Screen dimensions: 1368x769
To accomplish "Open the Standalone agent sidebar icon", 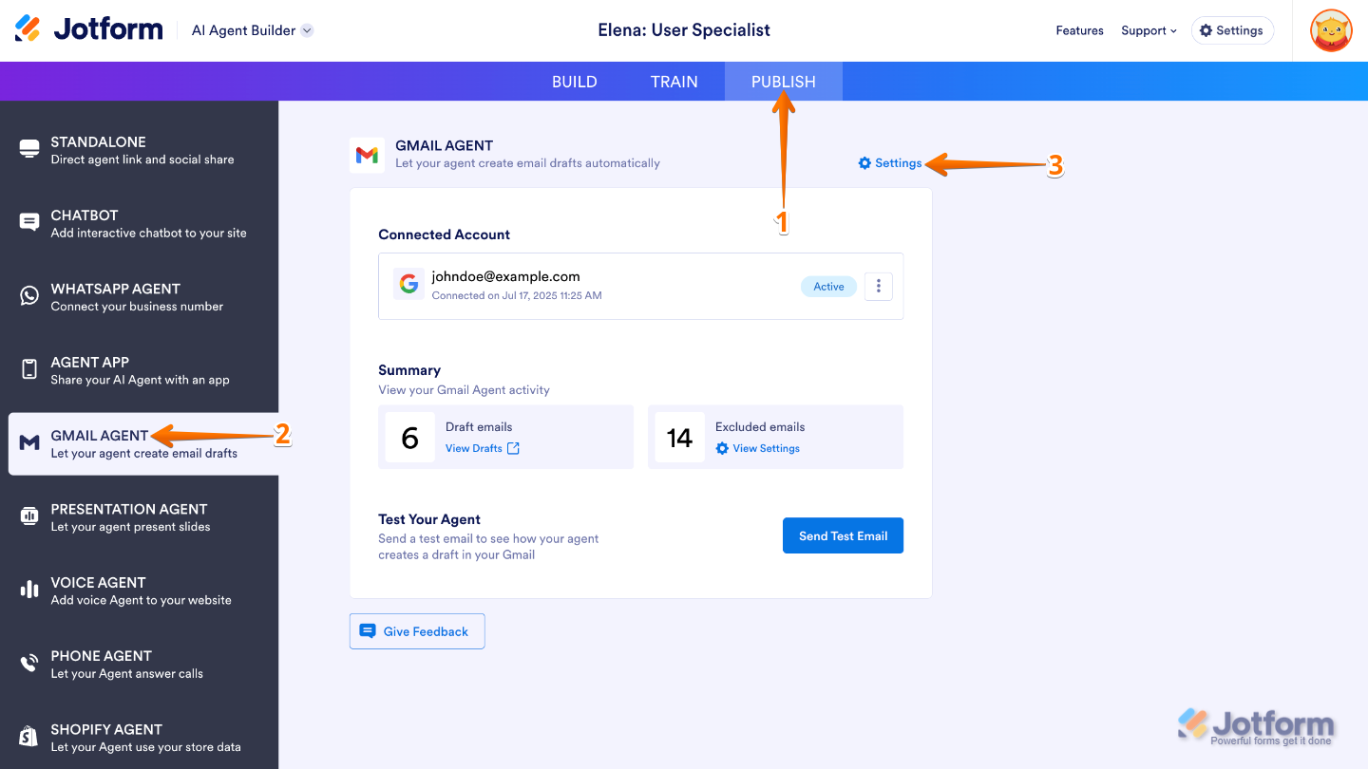I will pos(29,149).
